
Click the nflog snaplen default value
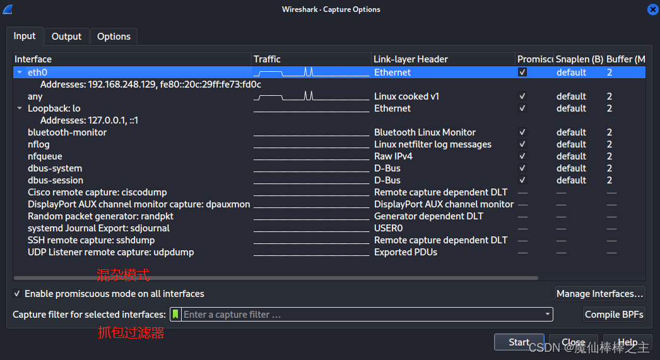tap(571, 144)
